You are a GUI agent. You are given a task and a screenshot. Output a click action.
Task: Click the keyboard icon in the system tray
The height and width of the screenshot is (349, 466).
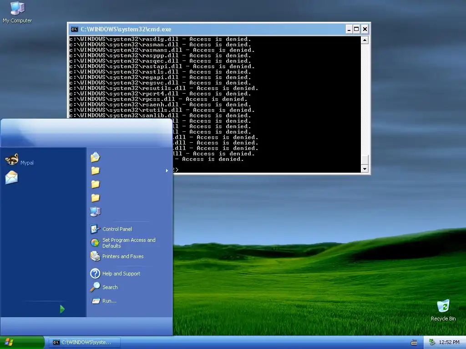click(414, 343)
